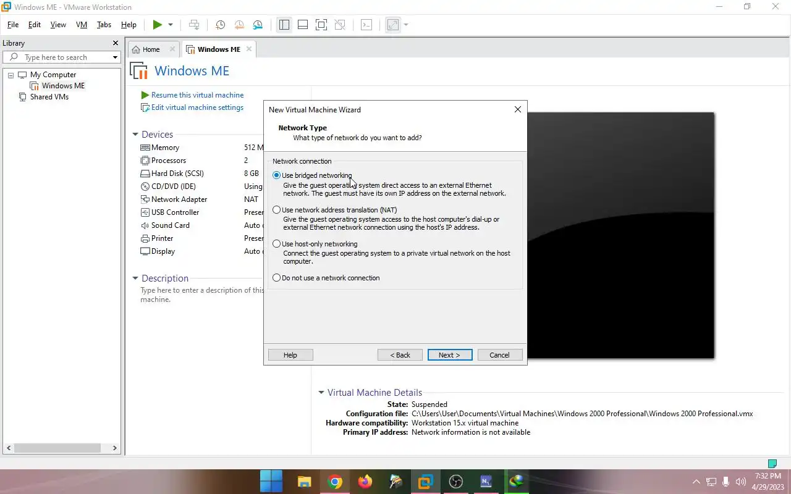Viewport: 791px width, 494px height.
Task: Click Send Ctrl+Alt+Del toolbar icon
Action: click(x=194, y=25)
